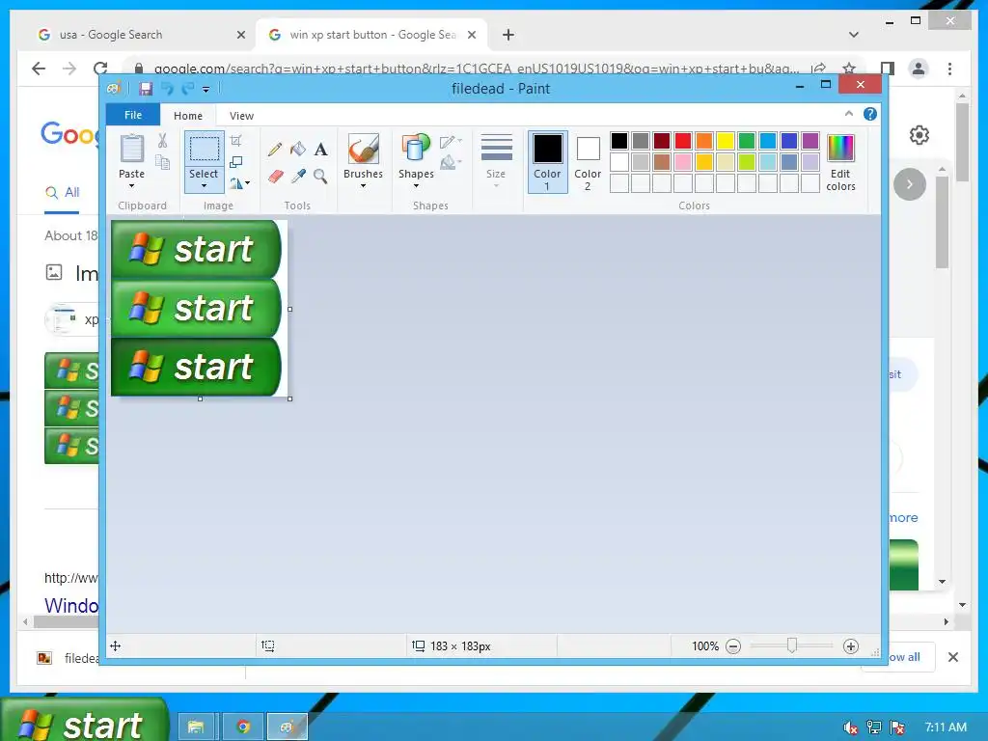This screenshot has height=741, width=988.
Task: Select Color 2 button
Action: click(588, 162)
